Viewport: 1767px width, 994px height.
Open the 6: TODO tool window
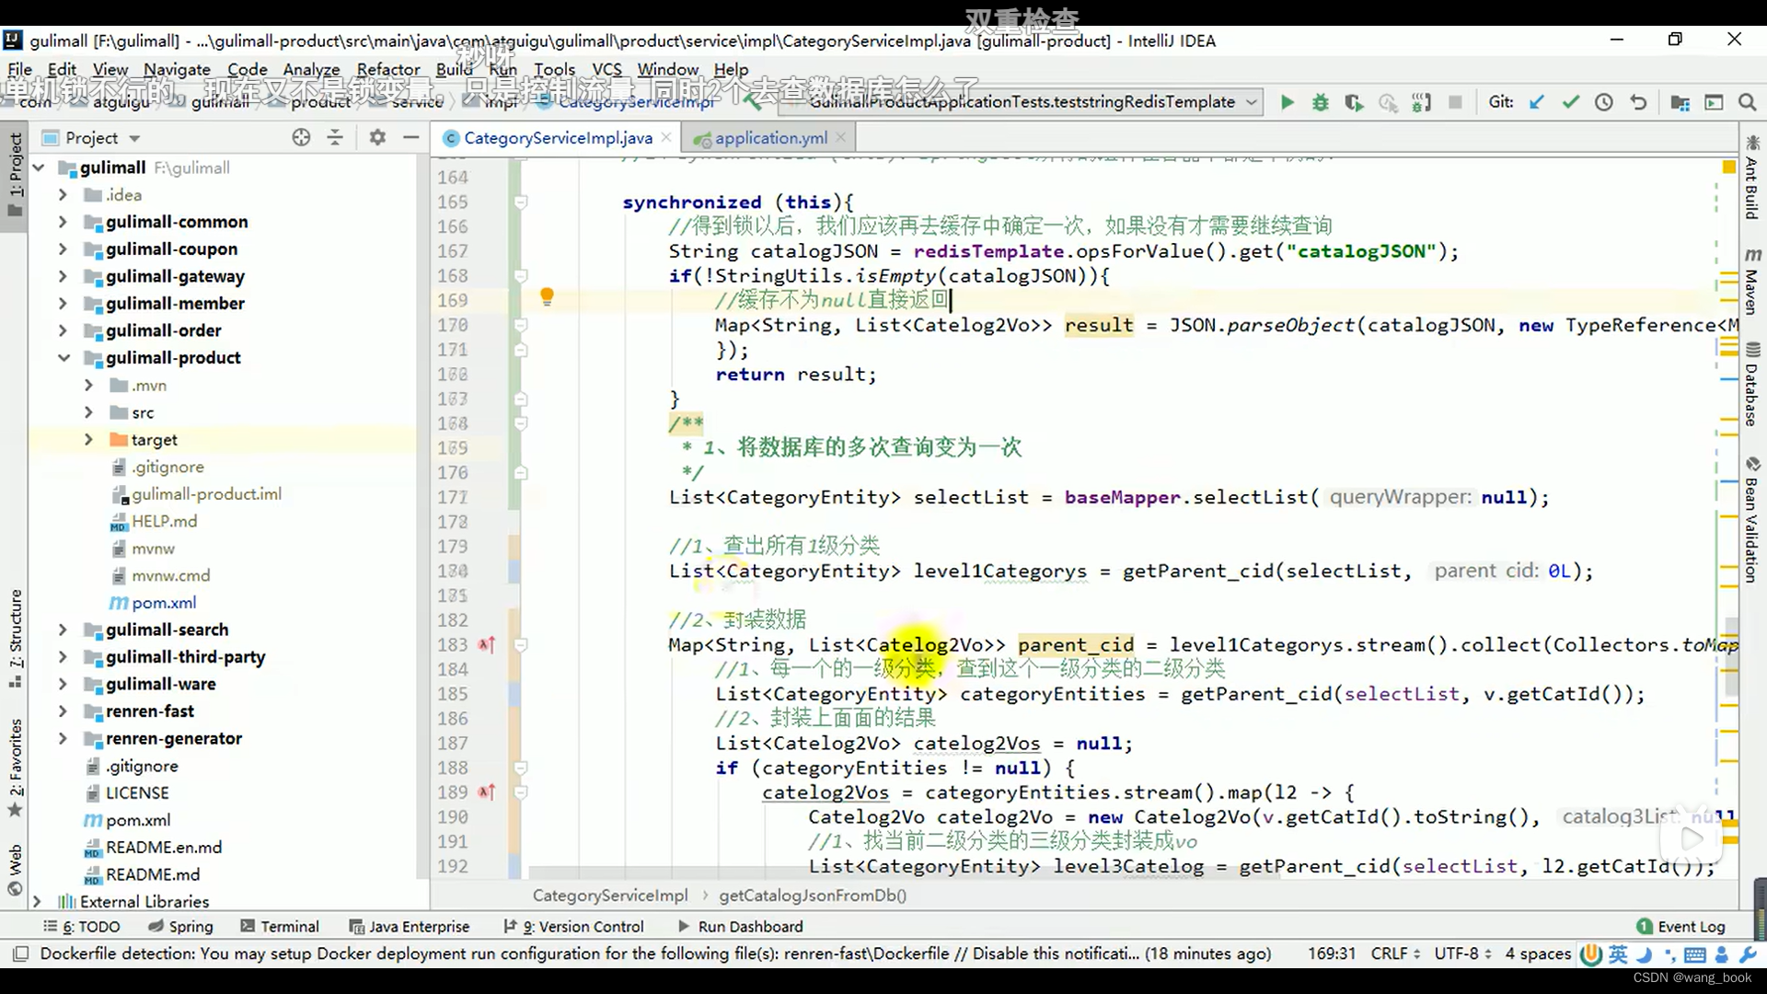(x=82, y=927)
